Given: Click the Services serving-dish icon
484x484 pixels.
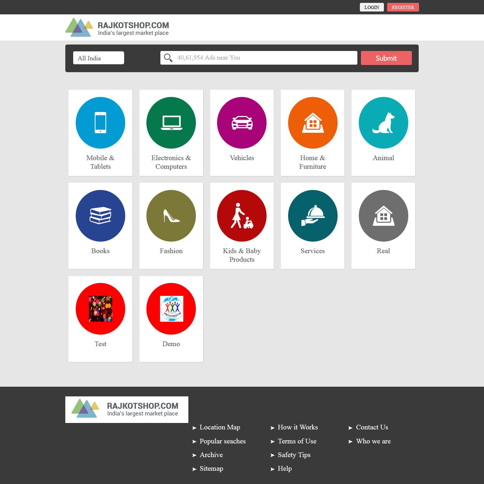Looking at the screenshot, I should tap(313, 216).
